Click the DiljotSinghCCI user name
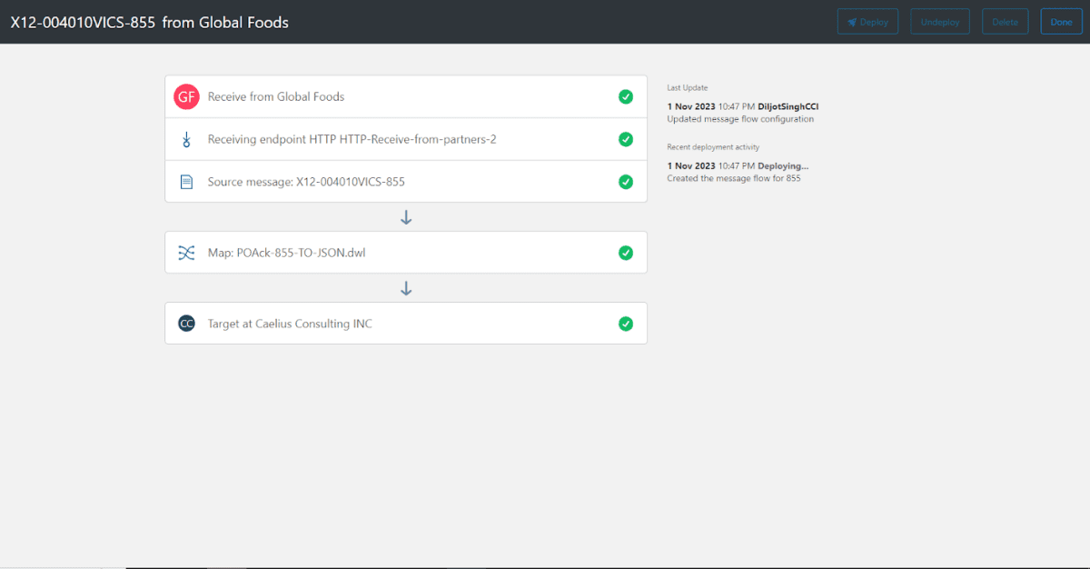Image resolution: width=1090 pixels, height=569 pixels. [x=788, y=106]
